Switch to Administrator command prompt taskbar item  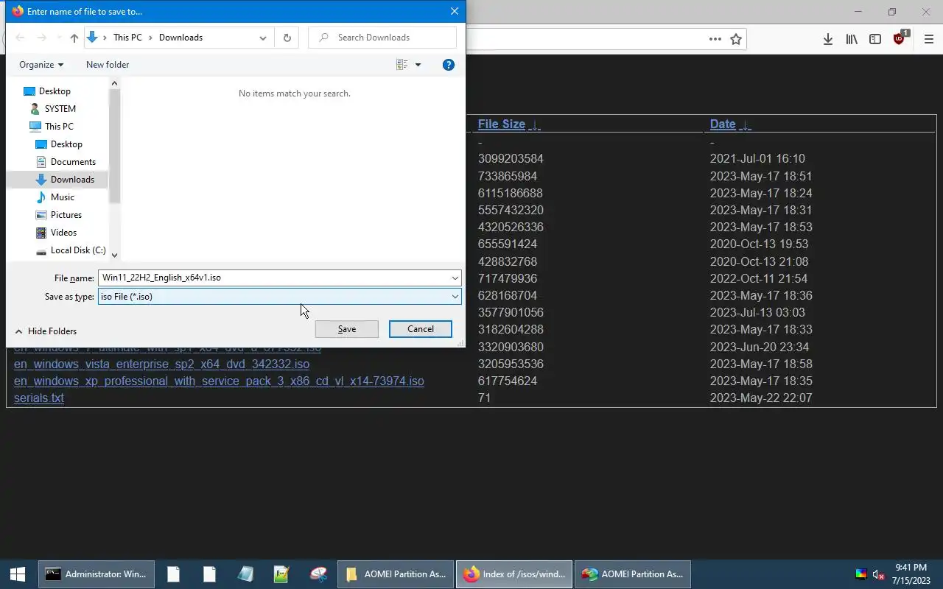tap(96, 574)
